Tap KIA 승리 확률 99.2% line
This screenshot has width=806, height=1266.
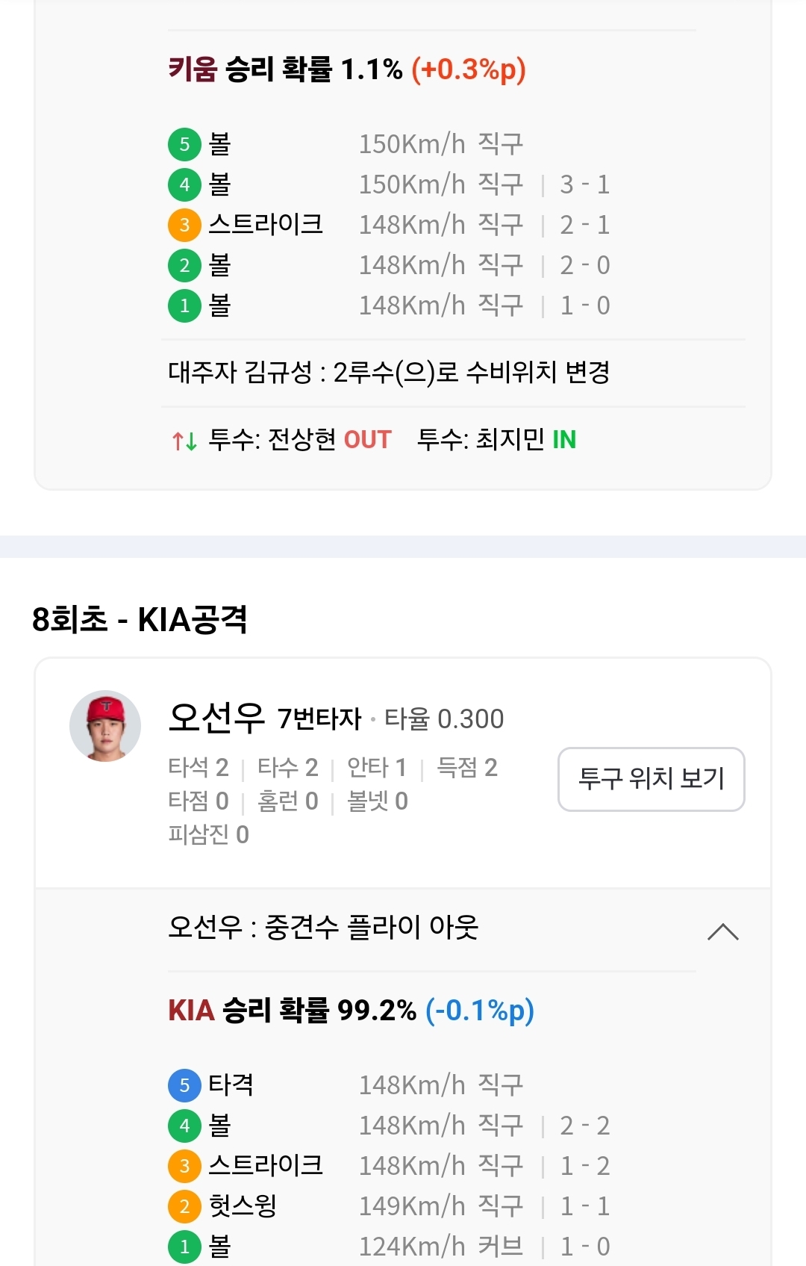tap(351, 1010)
